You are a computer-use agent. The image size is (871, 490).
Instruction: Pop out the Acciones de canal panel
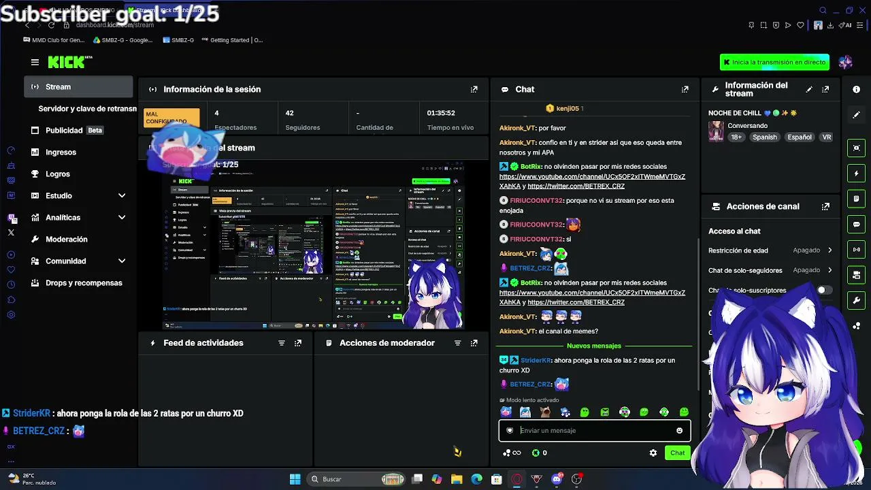[825, 206]
